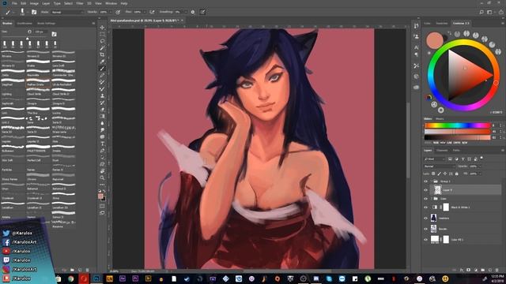506x284 pixels.
Task: Open Google Chrome from taskbar
Action: (70, 278)
